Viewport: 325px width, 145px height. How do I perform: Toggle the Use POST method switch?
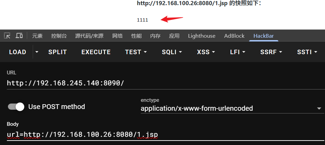[16, 107]
